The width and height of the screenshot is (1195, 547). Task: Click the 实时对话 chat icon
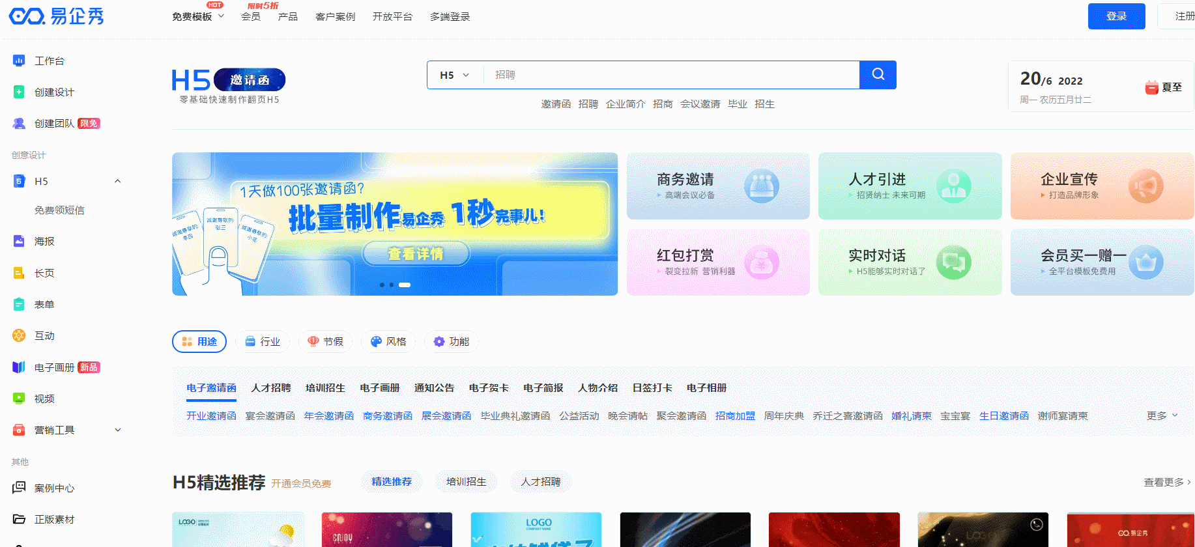[x=953, y=262]
